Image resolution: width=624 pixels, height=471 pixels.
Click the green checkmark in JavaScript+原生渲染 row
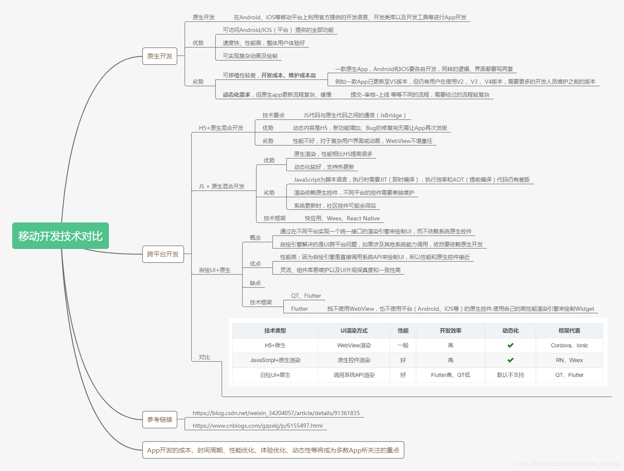(510, 360)
